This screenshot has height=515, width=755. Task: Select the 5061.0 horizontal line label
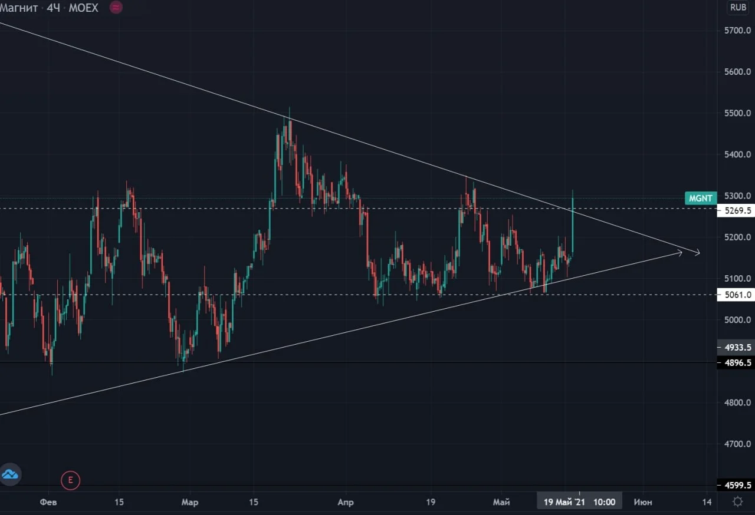(x=736, y=295)
